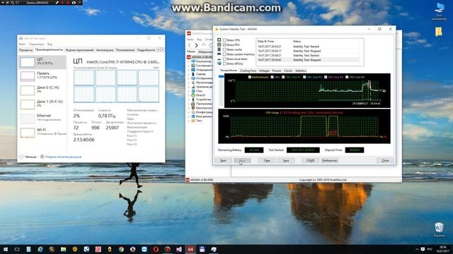The width and height of the screenshot is (453, 254).
Task: Switch to the Процессы tab
Action: 25,50
